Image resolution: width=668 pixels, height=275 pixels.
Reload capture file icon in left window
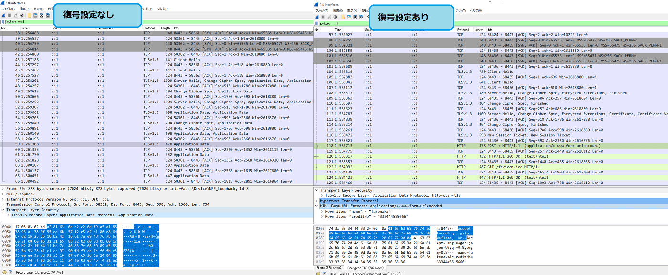(48, 15)
